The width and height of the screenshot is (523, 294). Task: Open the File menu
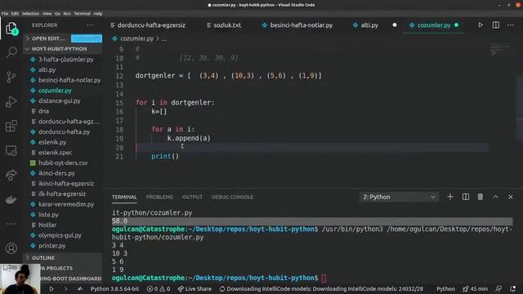pyautogui.click(x=5, y=14)
